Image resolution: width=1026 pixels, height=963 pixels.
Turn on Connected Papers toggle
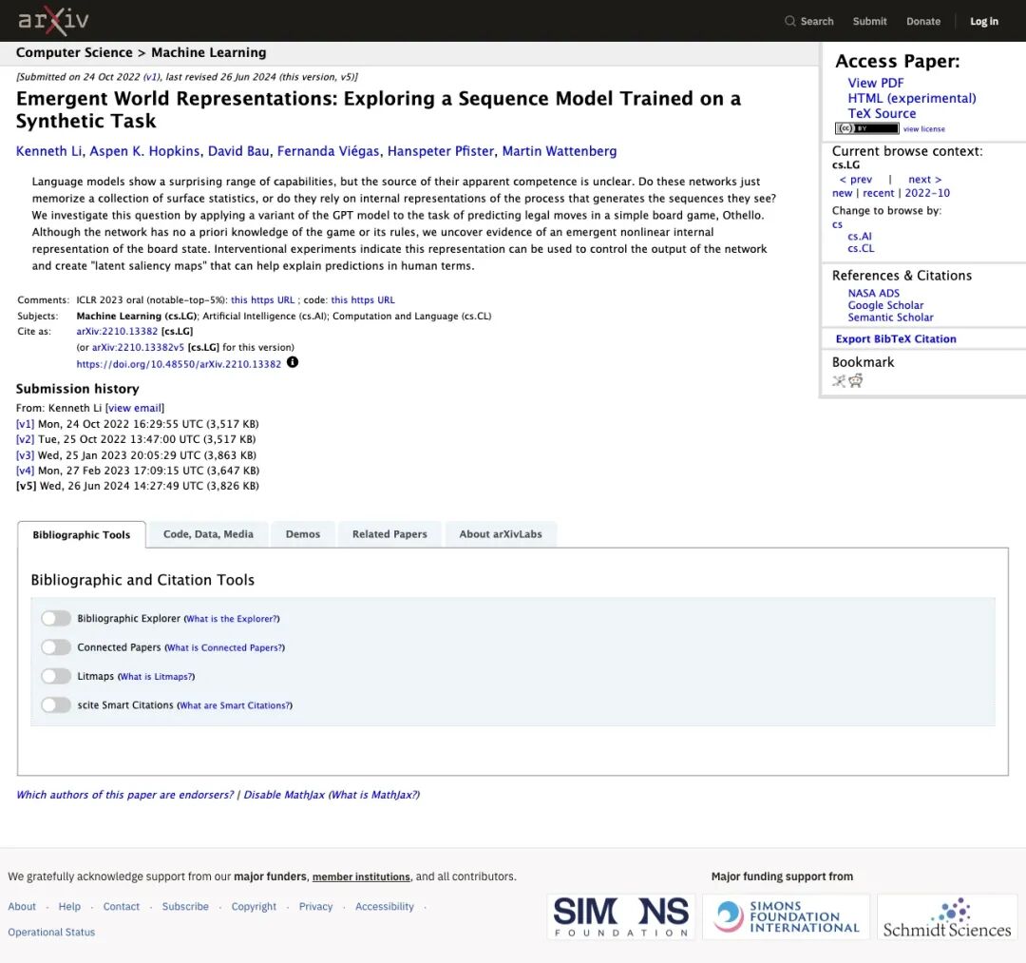coord(56,647)
